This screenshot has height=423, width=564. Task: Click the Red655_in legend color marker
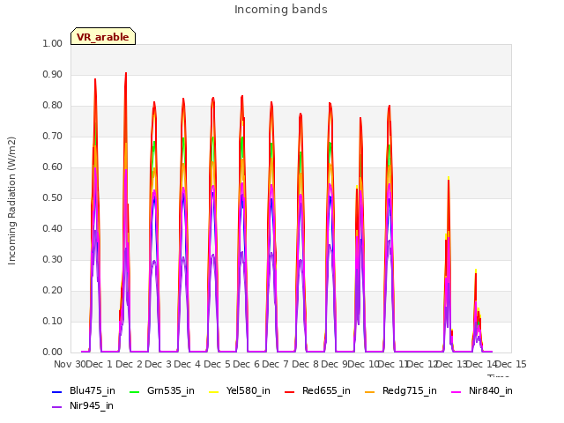pyautogui.click(x=290, y=391)
